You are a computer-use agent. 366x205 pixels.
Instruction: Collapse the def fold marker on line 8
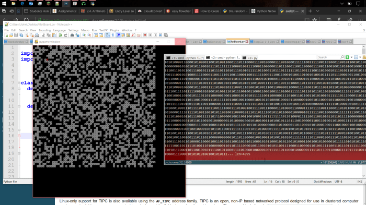click(x=19, y=89)
